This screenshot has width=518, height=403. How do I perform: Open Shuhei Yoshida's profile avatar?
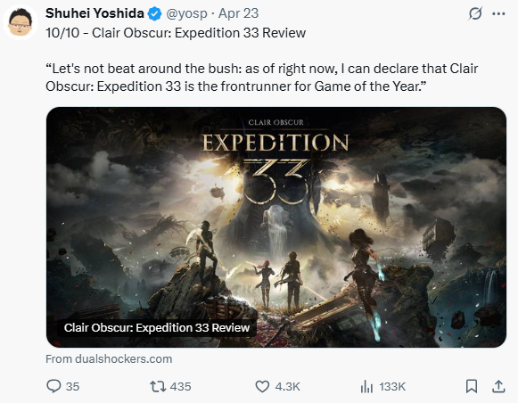[21, 22]
